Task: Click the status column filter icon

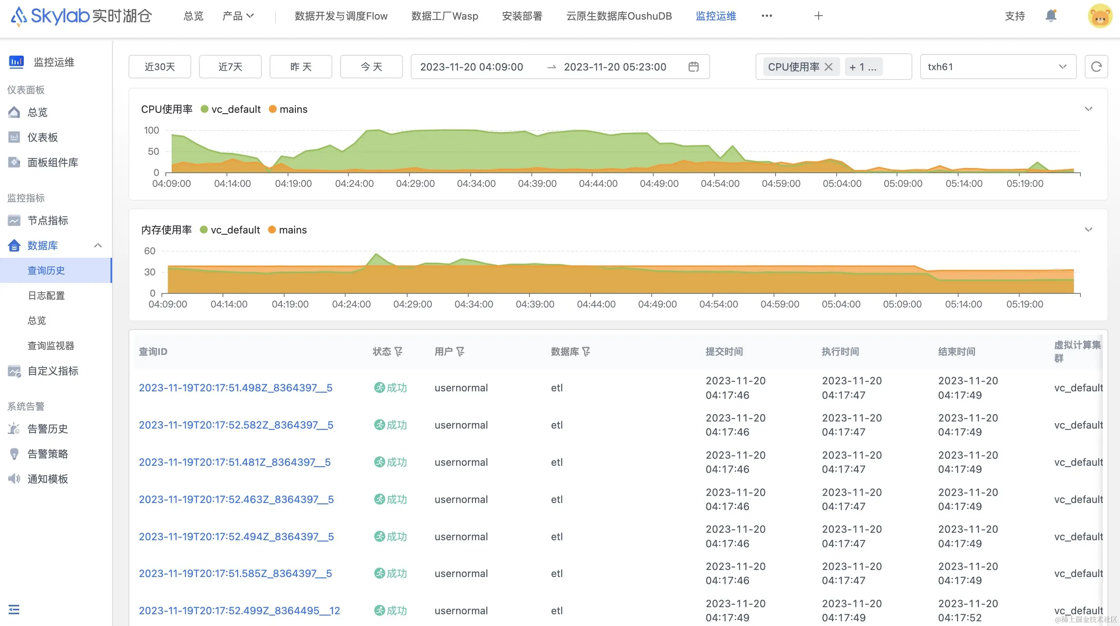Action: [x=398, y=351]
